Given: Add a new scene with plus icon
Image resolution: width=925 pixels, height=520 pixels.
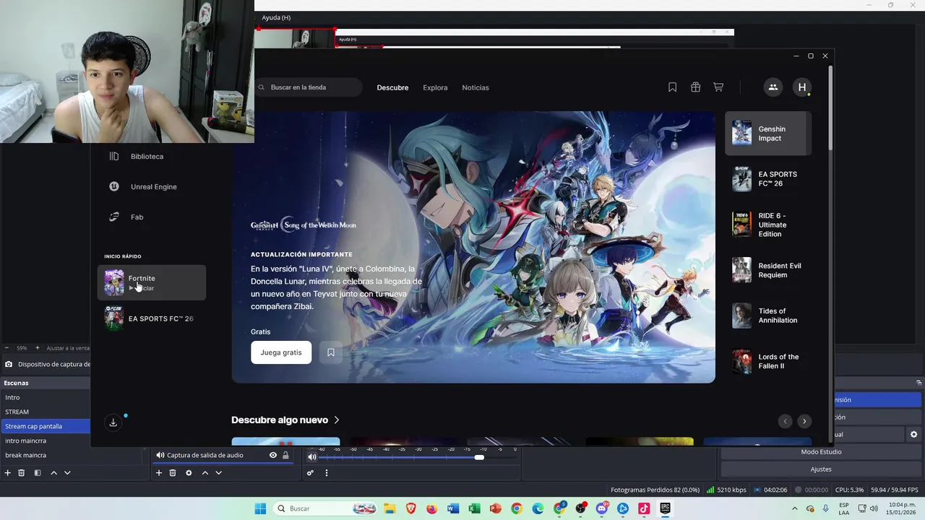Looking at the screenshot, I should (x=8, y=473).
